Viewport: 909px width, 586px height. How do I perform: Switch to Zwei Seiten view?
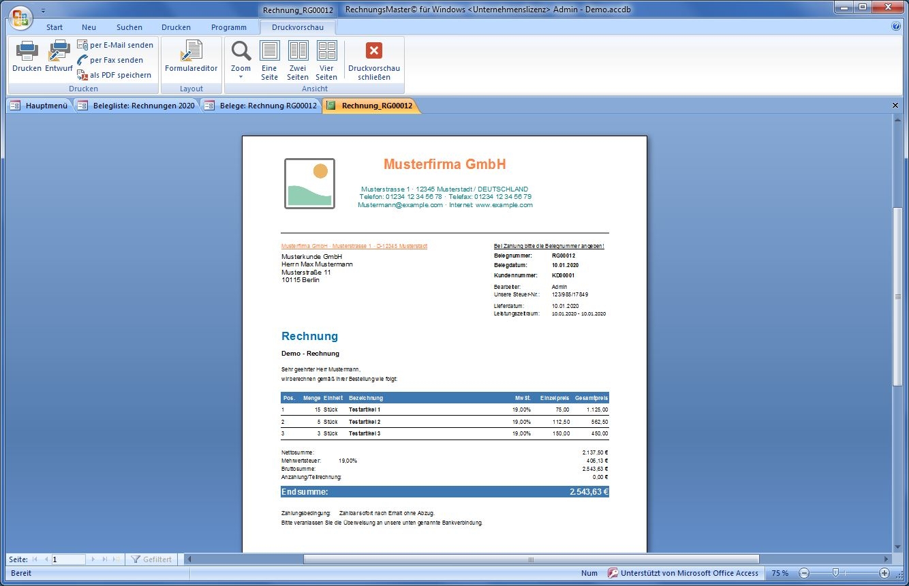click(298, 61)
